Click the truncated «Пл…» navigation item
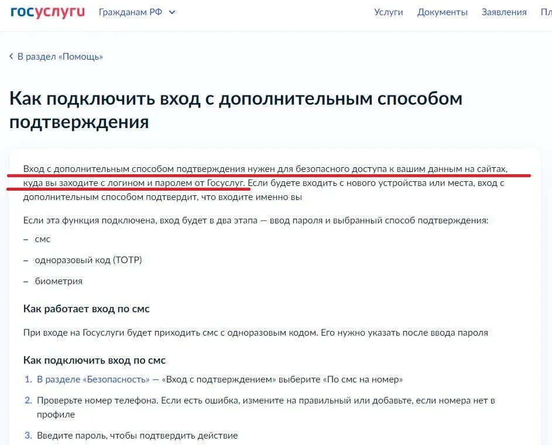 click(x=544, y=12)
